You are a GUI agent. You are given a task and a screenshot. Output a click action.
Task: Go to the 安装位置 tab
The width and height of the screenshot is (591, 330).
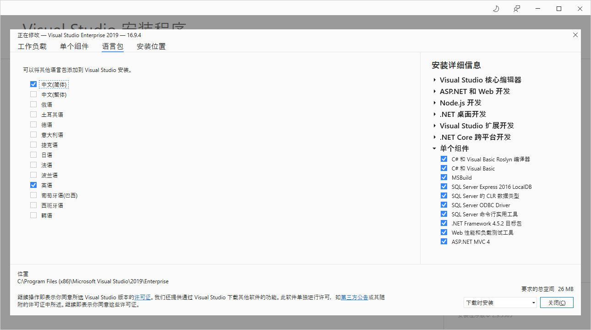[151, 46]
